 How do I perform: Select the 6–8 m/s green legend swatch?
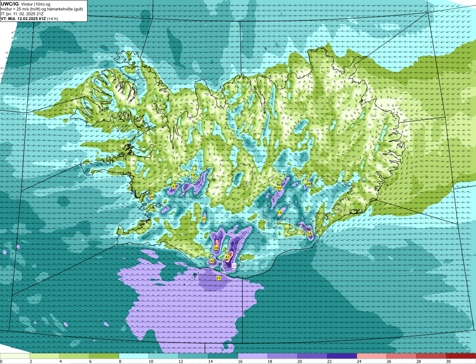coord(104,356)
